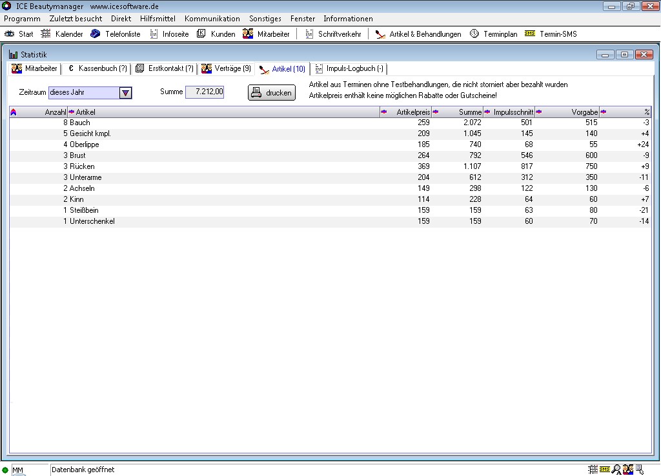Screen dimensions: 661x476
Task: Open the Kalender toolbar icon
Action: [x=46, y=34]
